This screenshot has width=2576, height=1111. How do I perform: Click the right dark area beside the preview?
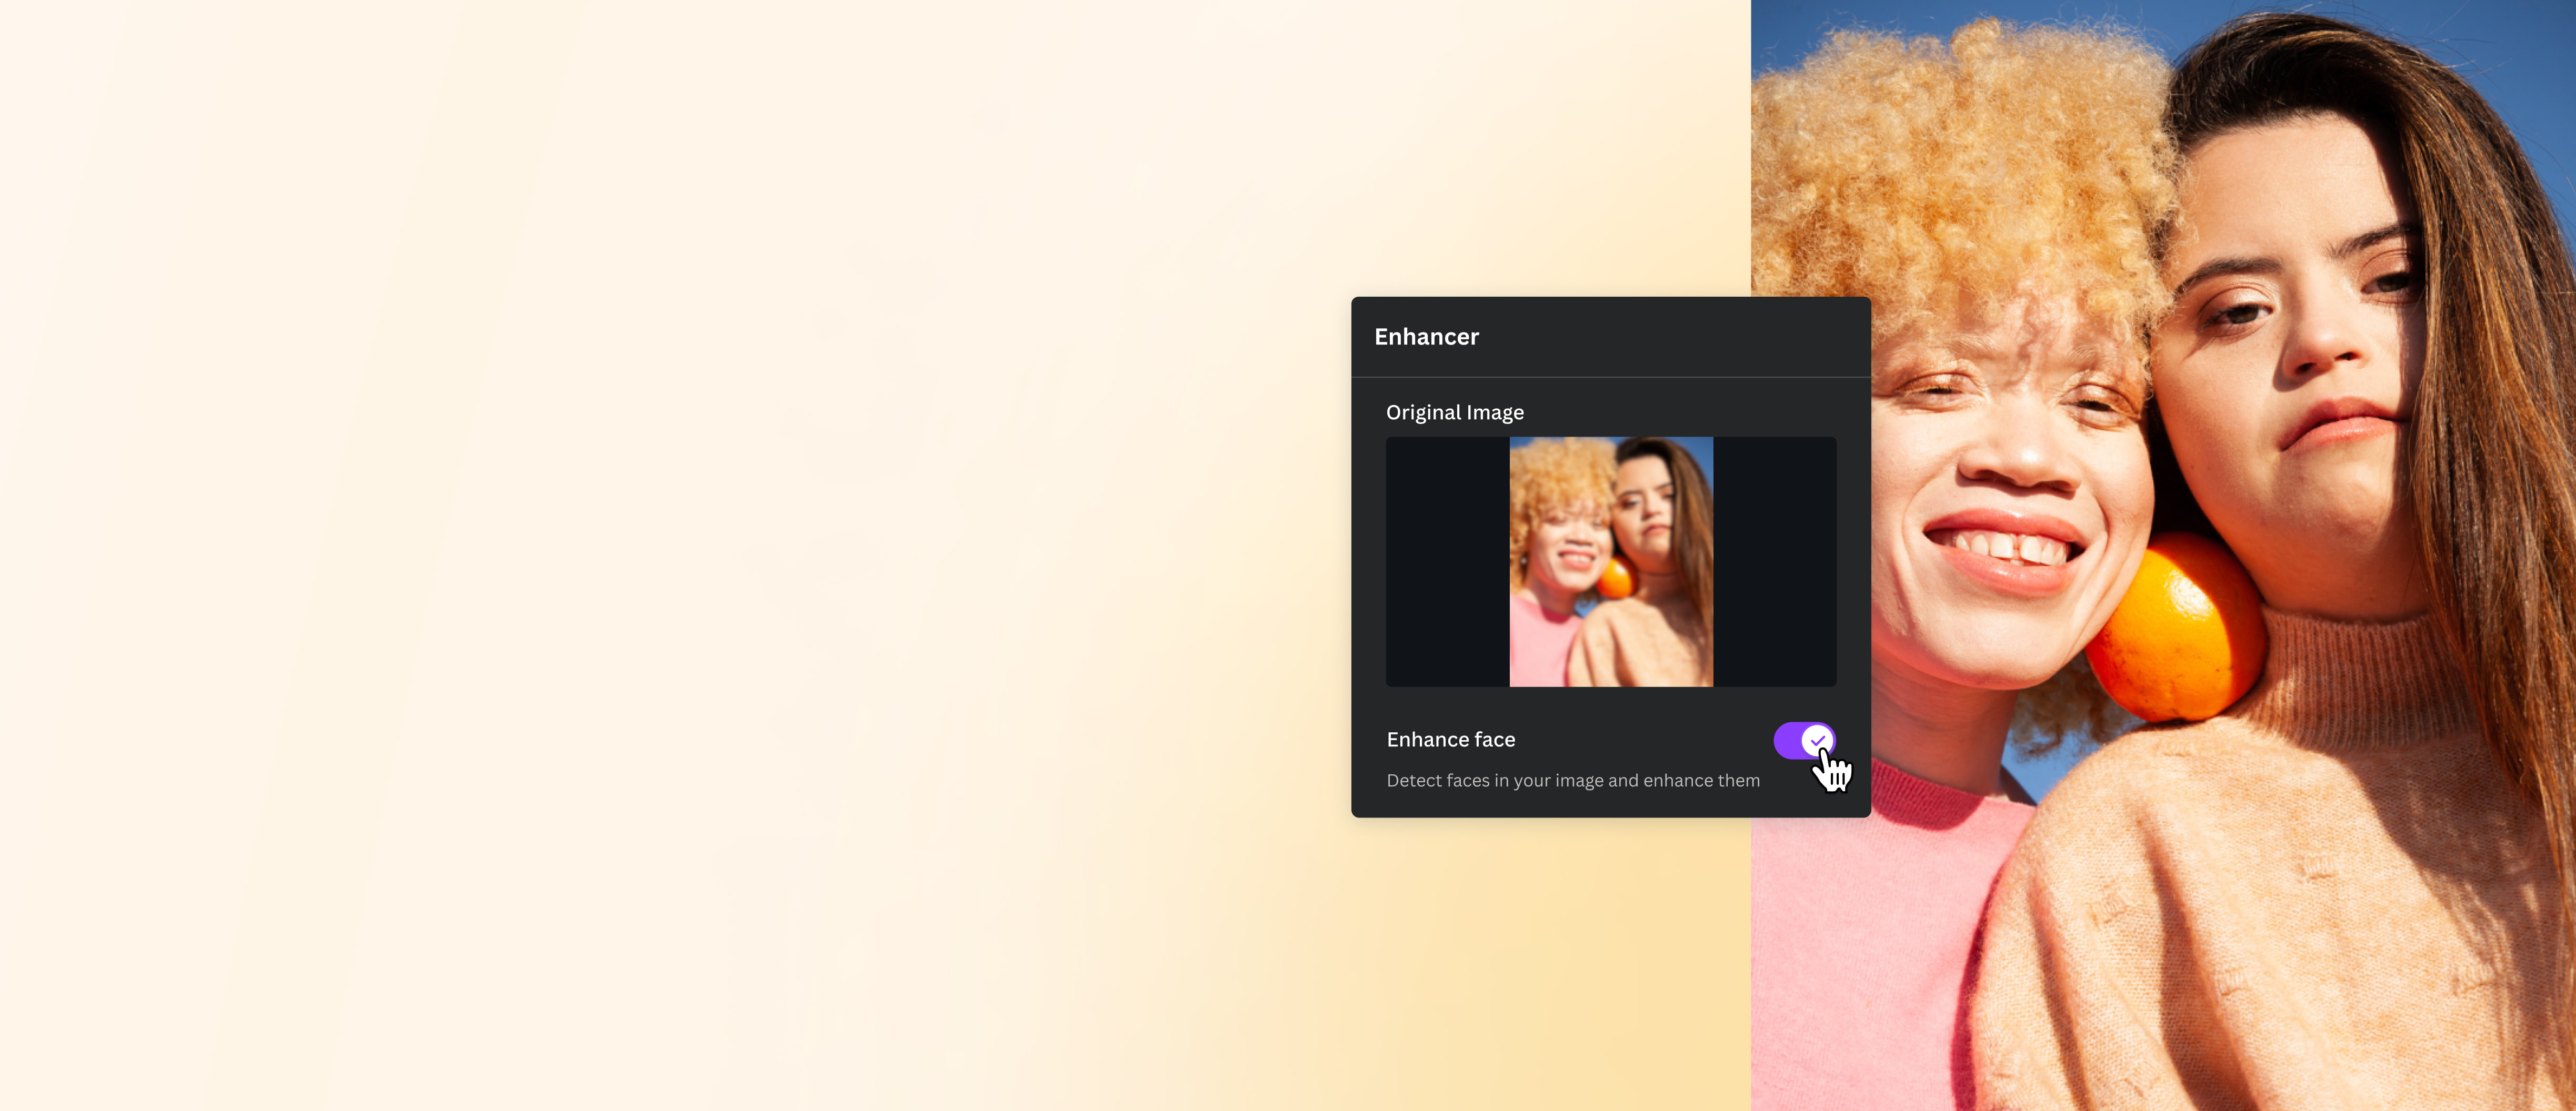(x=1775, y=561)
